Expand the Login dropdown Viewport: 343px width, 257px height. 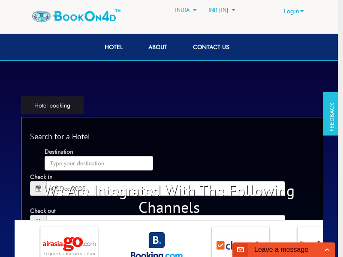(294, 11)
